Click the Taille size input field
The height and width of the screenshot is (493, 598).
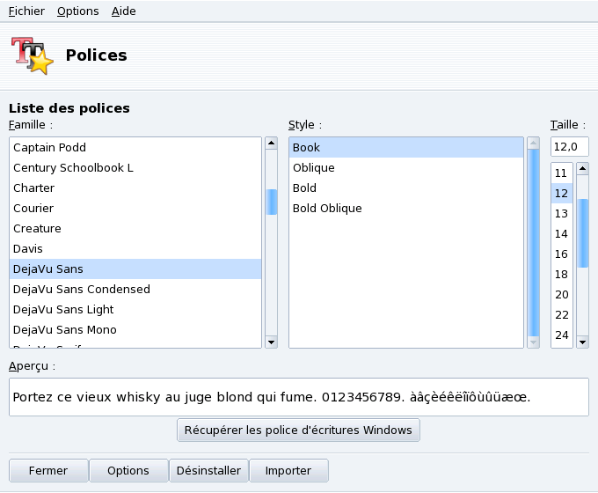569,146
